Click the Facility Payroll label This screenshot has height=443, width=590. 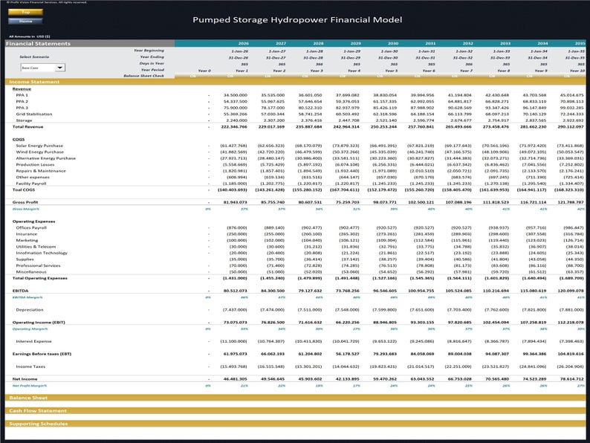[x=31, y=184]
